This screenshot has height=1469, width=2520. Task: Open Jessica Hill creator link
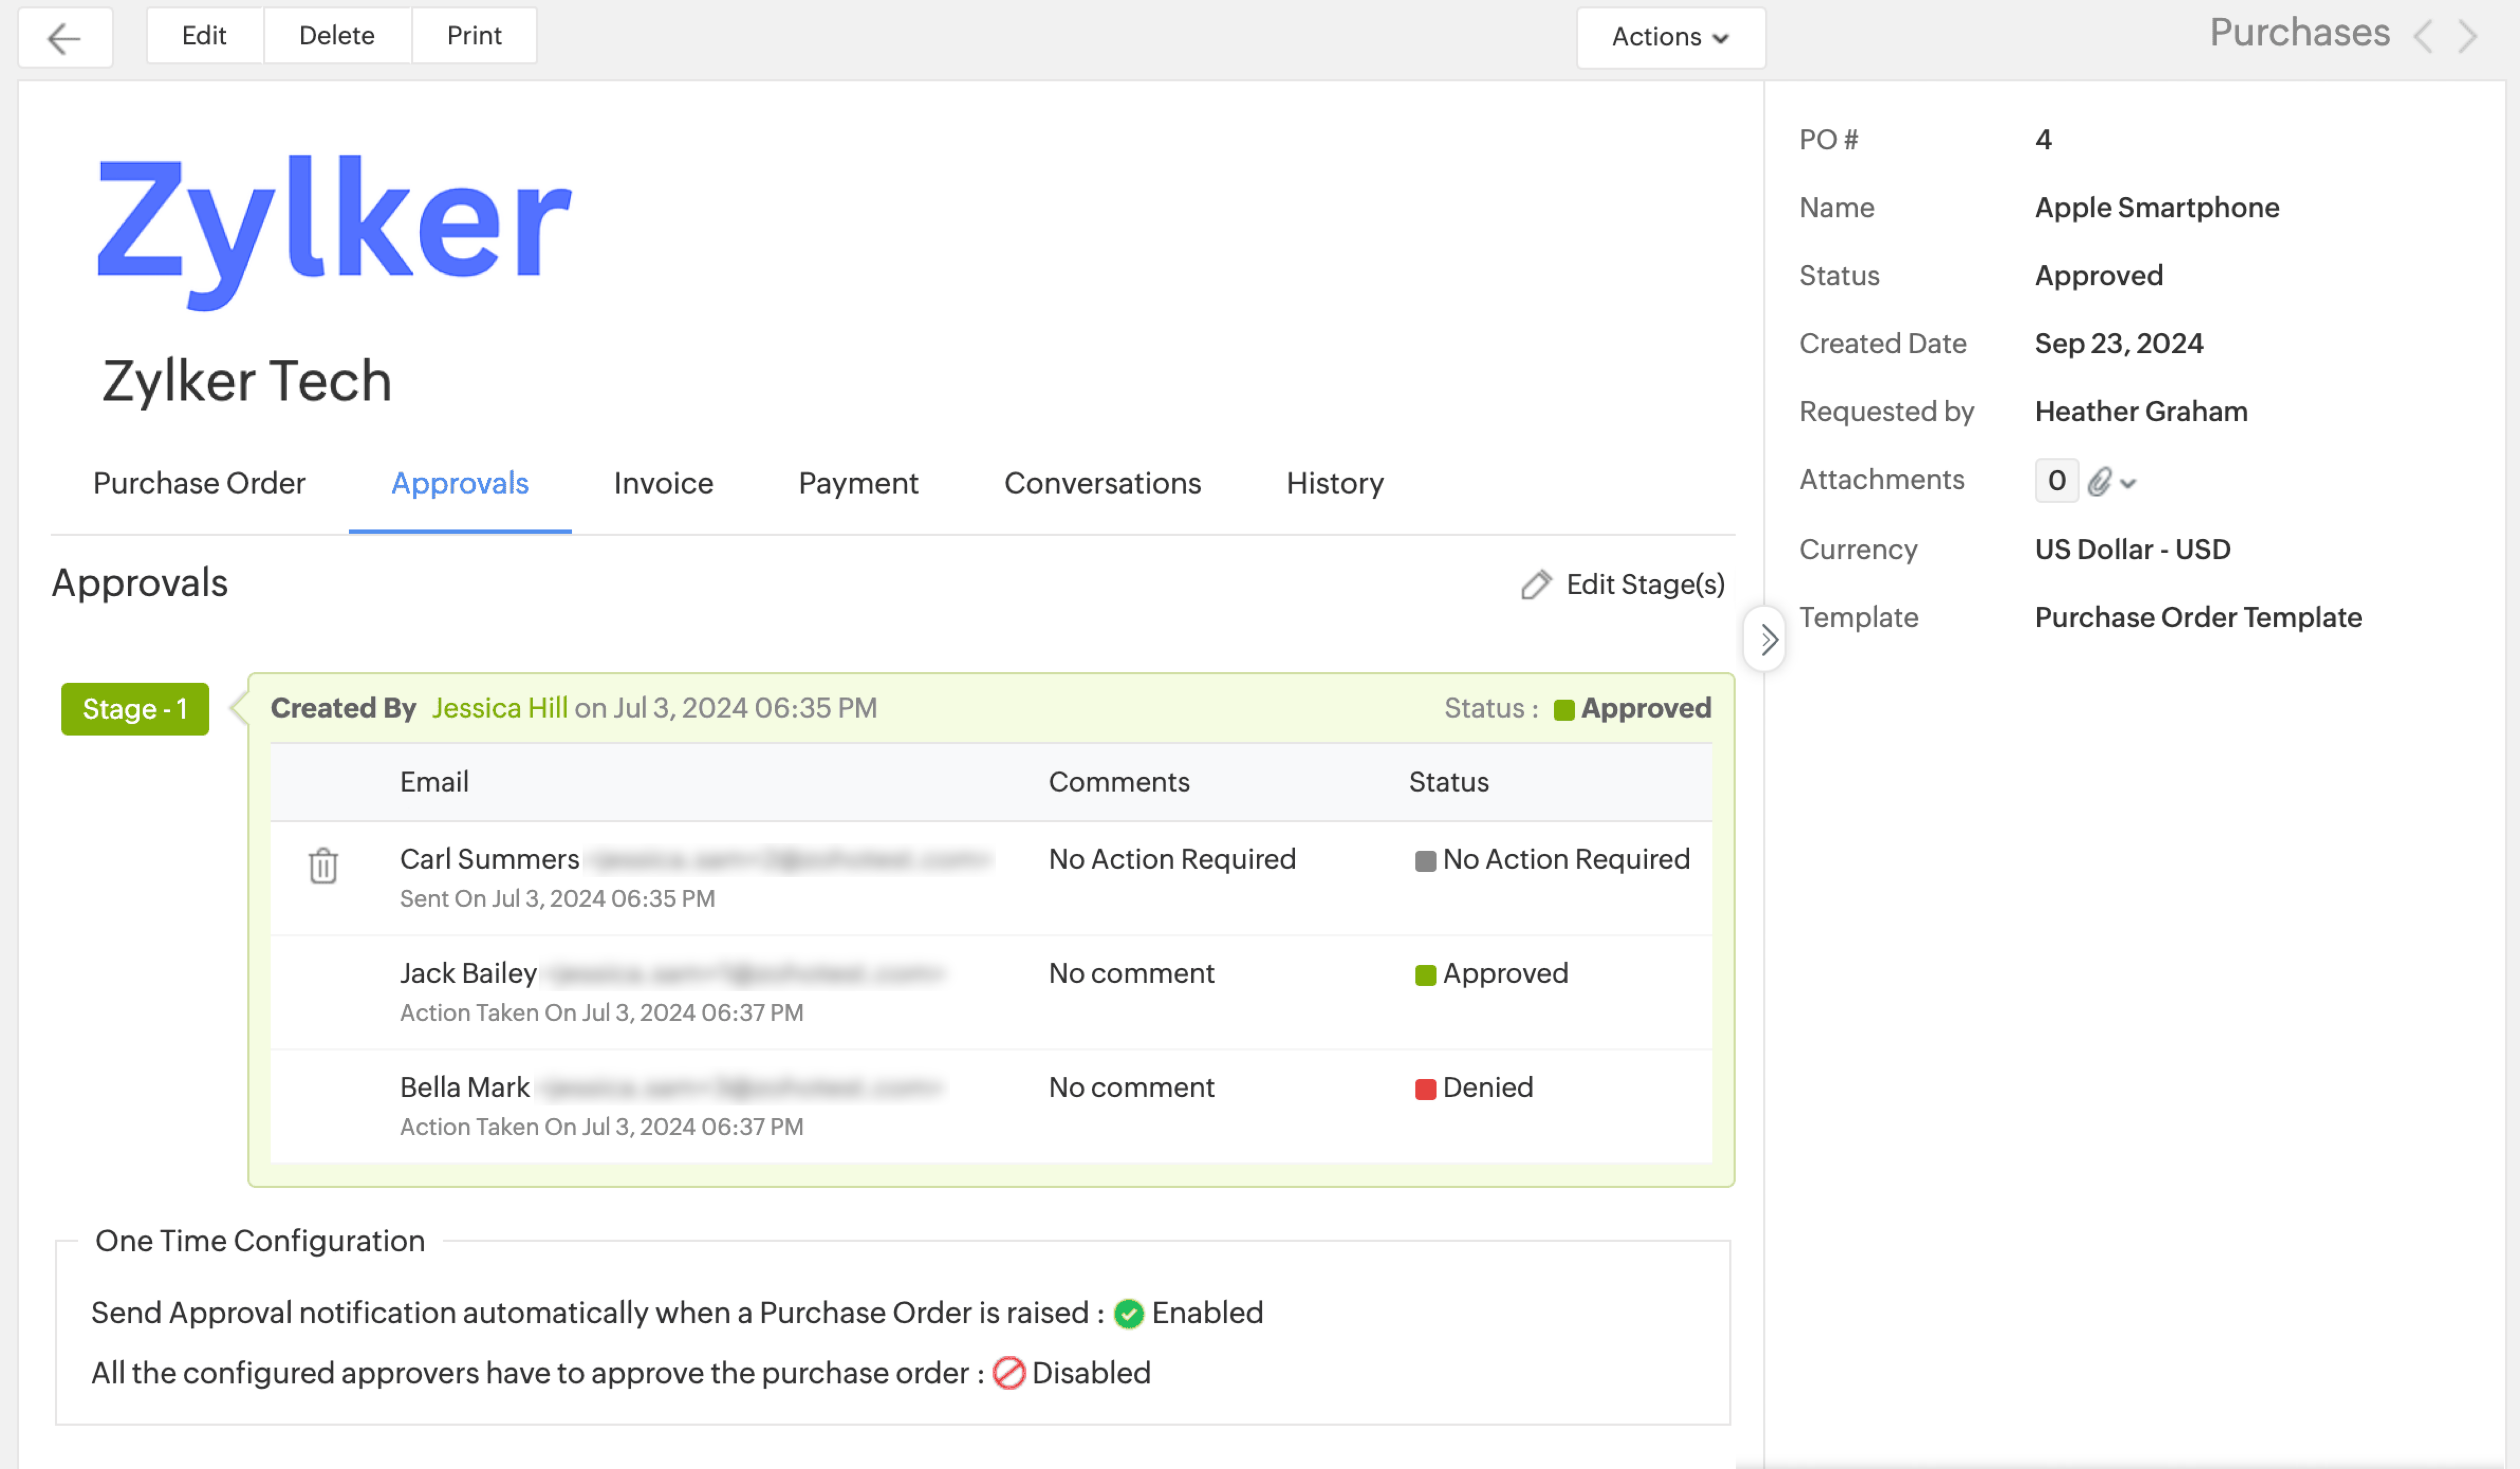[x=499, y=708]
